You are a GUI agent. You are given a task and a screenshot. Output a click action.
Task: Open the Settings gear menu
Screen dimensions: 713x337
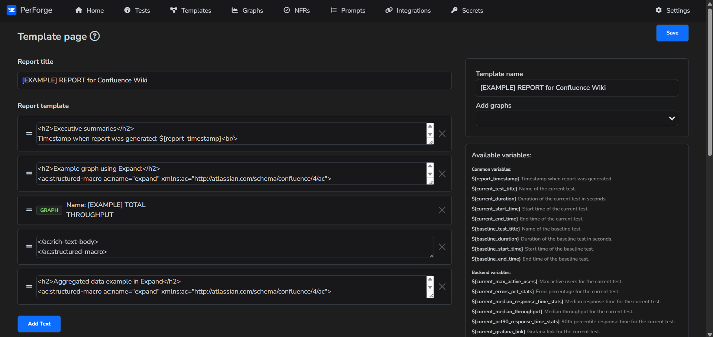659,10
